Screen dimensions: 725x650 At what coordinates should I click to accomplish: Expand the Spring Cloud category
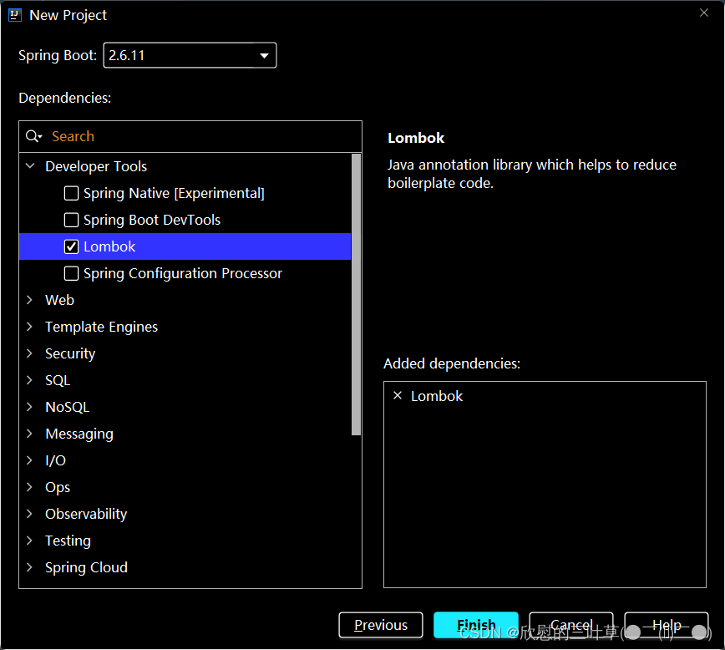click(29, 567)
